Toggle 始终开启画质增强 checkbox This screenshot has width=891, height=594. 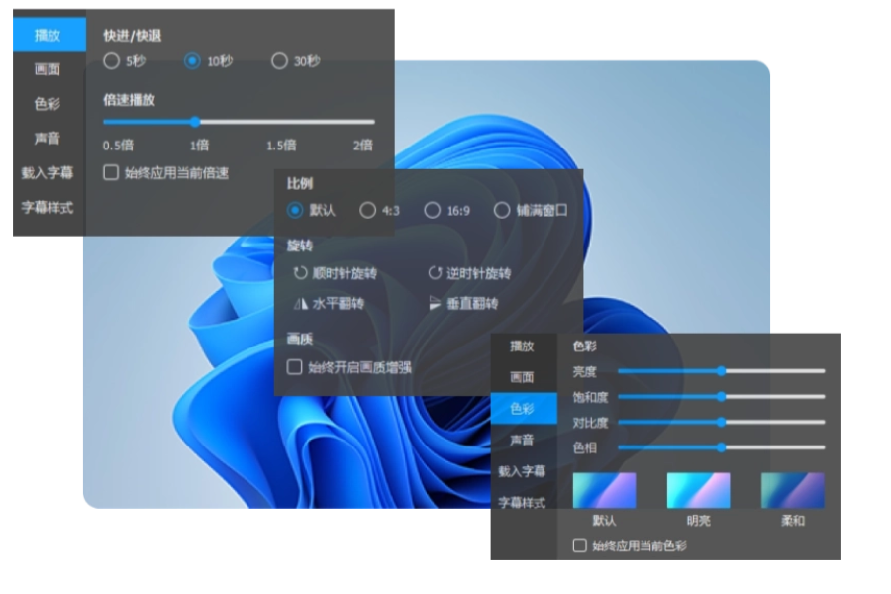[295, 367]
